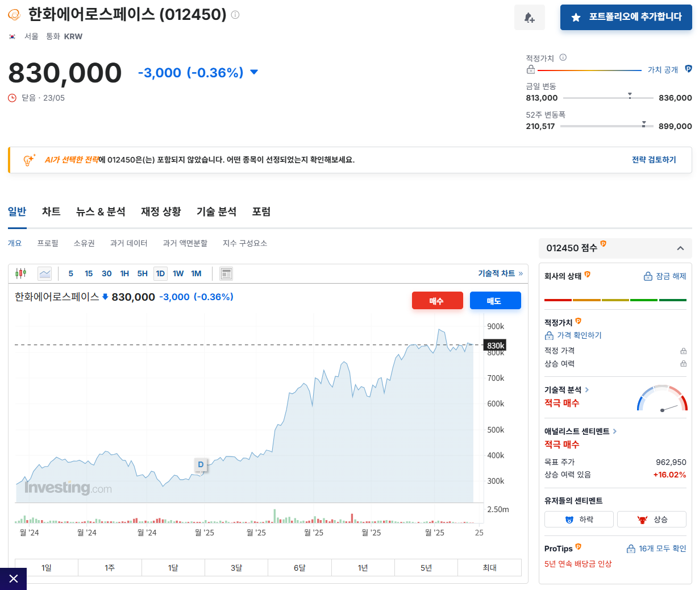Select 5년 chart range

coord(426,568)
